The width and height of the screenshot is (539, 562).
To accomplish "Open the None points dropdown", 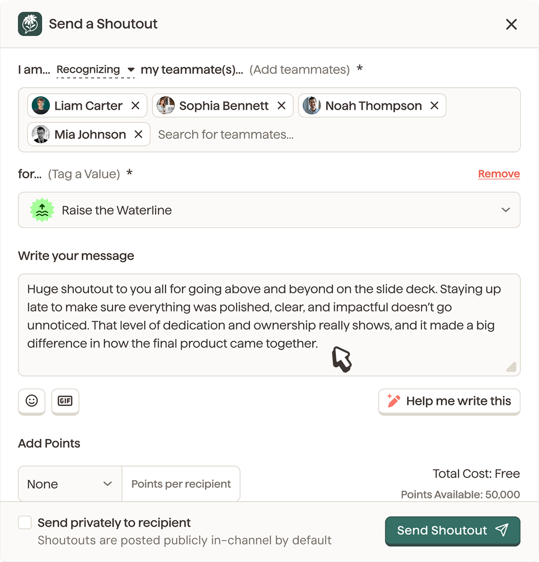I will (x=70, y=484).
